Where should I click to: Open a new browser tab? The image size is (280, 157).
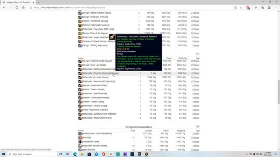point(38,2)
